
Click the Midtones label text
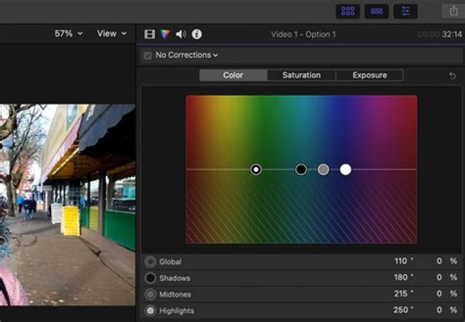pyautogui.click(x=175, y=294)
